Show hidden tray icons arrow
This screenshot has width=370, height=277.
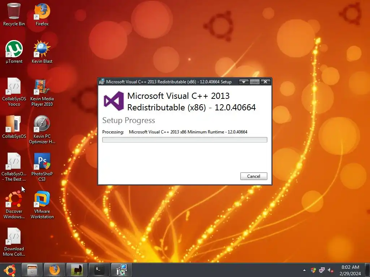tap(304, 270)
